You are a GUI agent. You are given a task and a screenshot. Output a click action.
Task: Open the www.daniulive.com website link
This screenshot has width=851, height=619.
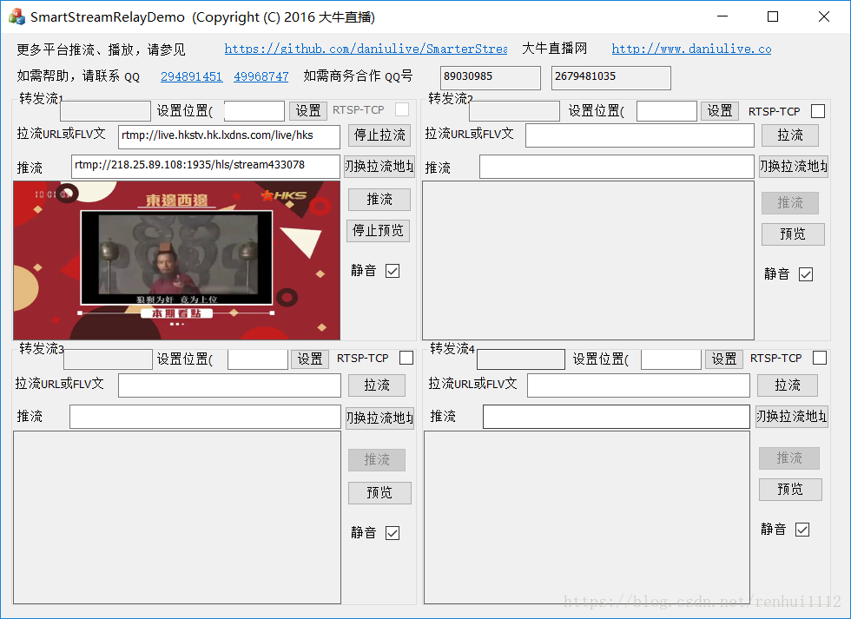691,49
